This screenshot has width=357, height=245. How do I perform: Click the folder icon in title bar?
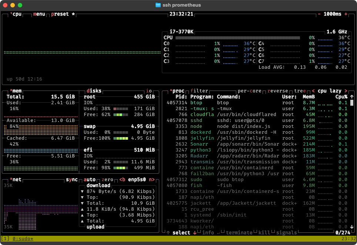pos(158,5)
